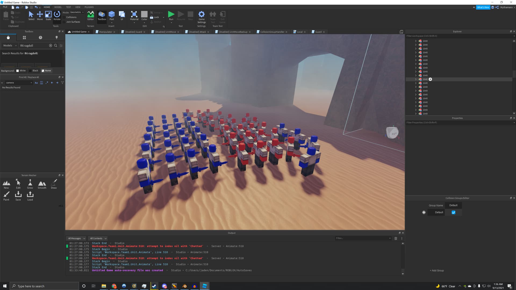
Task: Open the Manipulator script tab
Action: (x=105, y=32)
